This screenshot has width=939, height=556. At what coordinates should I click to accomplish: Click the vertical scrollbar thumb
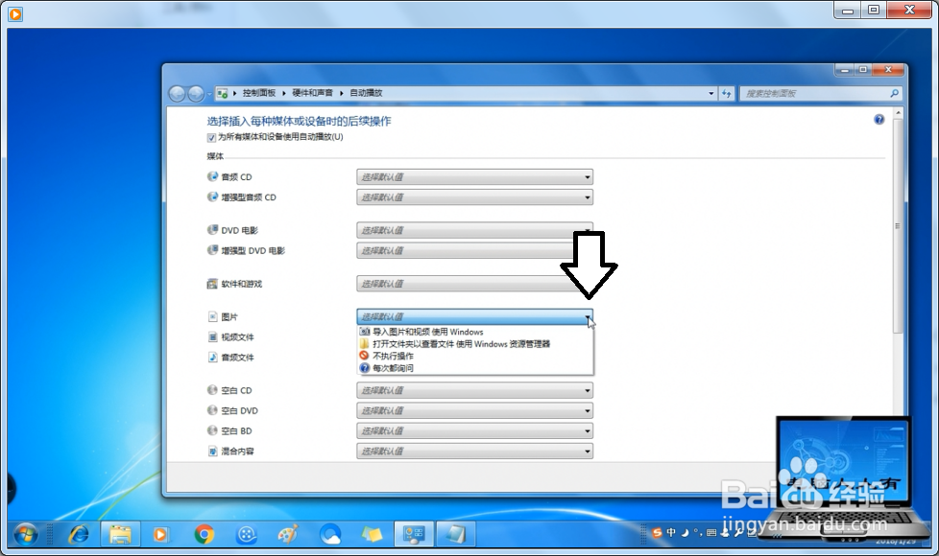tap(898, 225)
